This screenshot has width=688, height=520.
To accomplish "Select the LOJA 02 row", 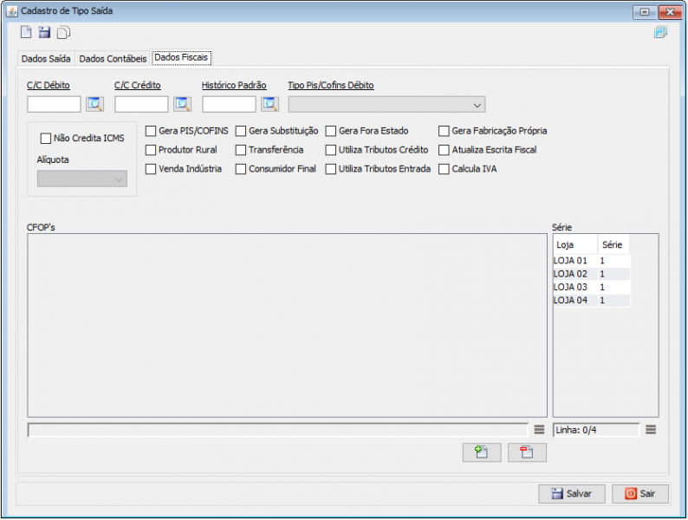I will point(592,274).
